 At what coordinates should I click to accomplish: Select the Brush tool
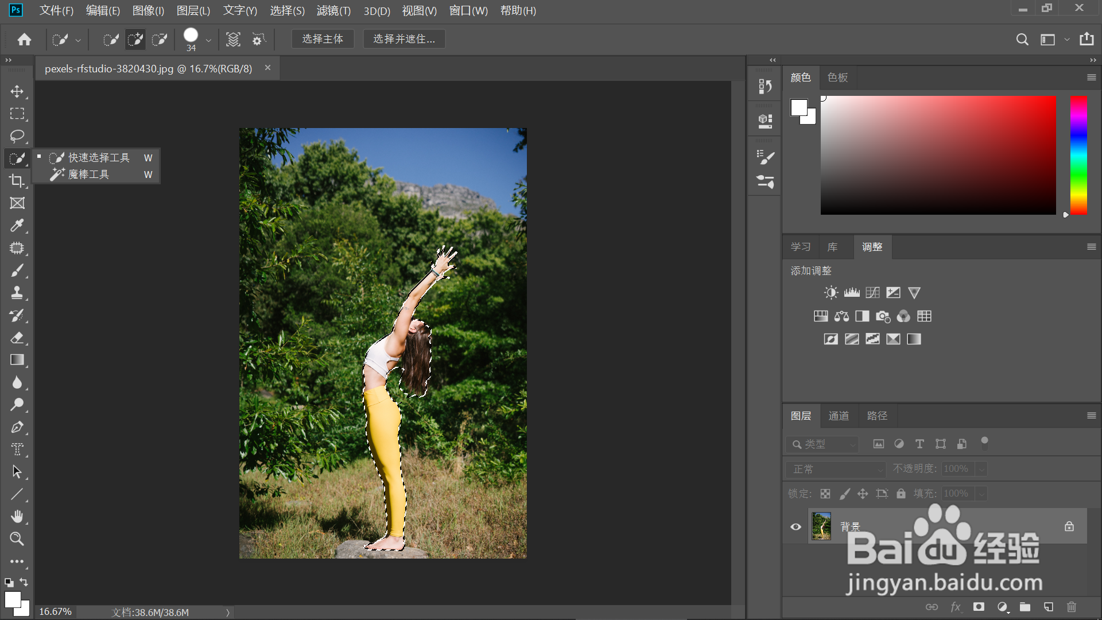pos(17,270)
